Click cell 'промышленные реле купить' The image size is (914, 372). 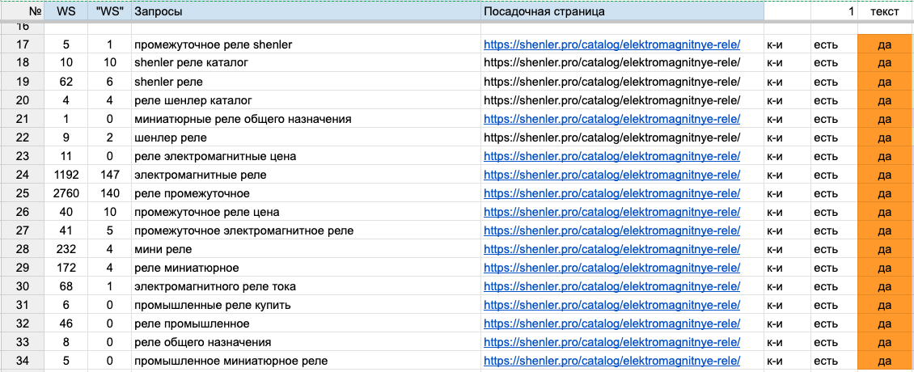point(306,306)
